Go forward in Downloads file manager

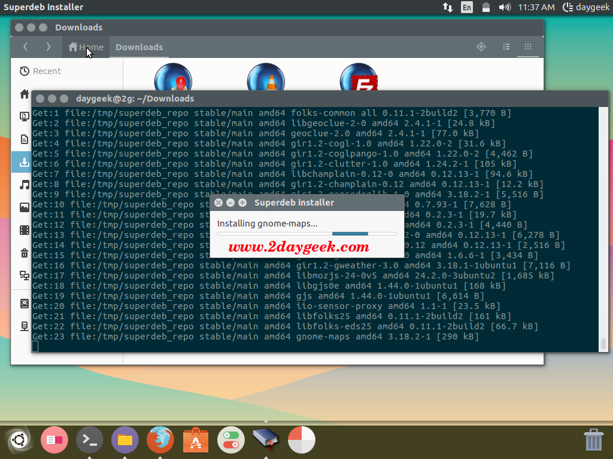pos(48,47)
